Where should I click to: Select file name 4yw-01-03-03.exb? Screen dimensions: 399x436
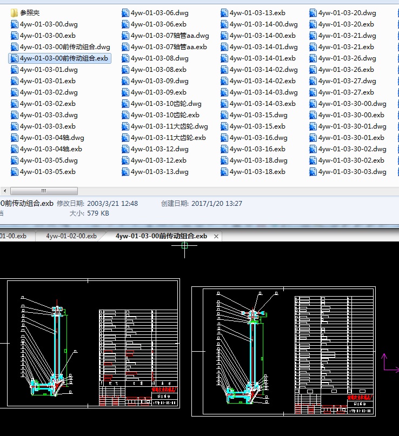click(48, 126)
